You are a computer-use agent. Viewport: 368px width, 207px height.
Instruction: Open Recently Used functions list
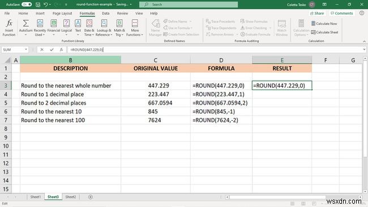pos(40,28)
